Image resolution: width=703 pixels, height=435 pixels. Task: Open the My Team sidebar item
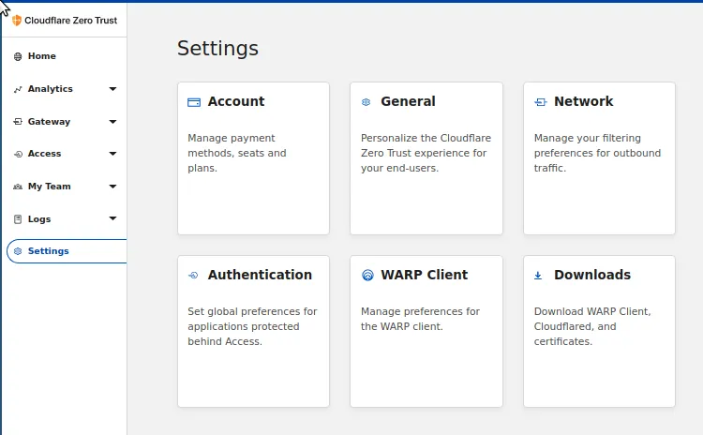(50, 187)
